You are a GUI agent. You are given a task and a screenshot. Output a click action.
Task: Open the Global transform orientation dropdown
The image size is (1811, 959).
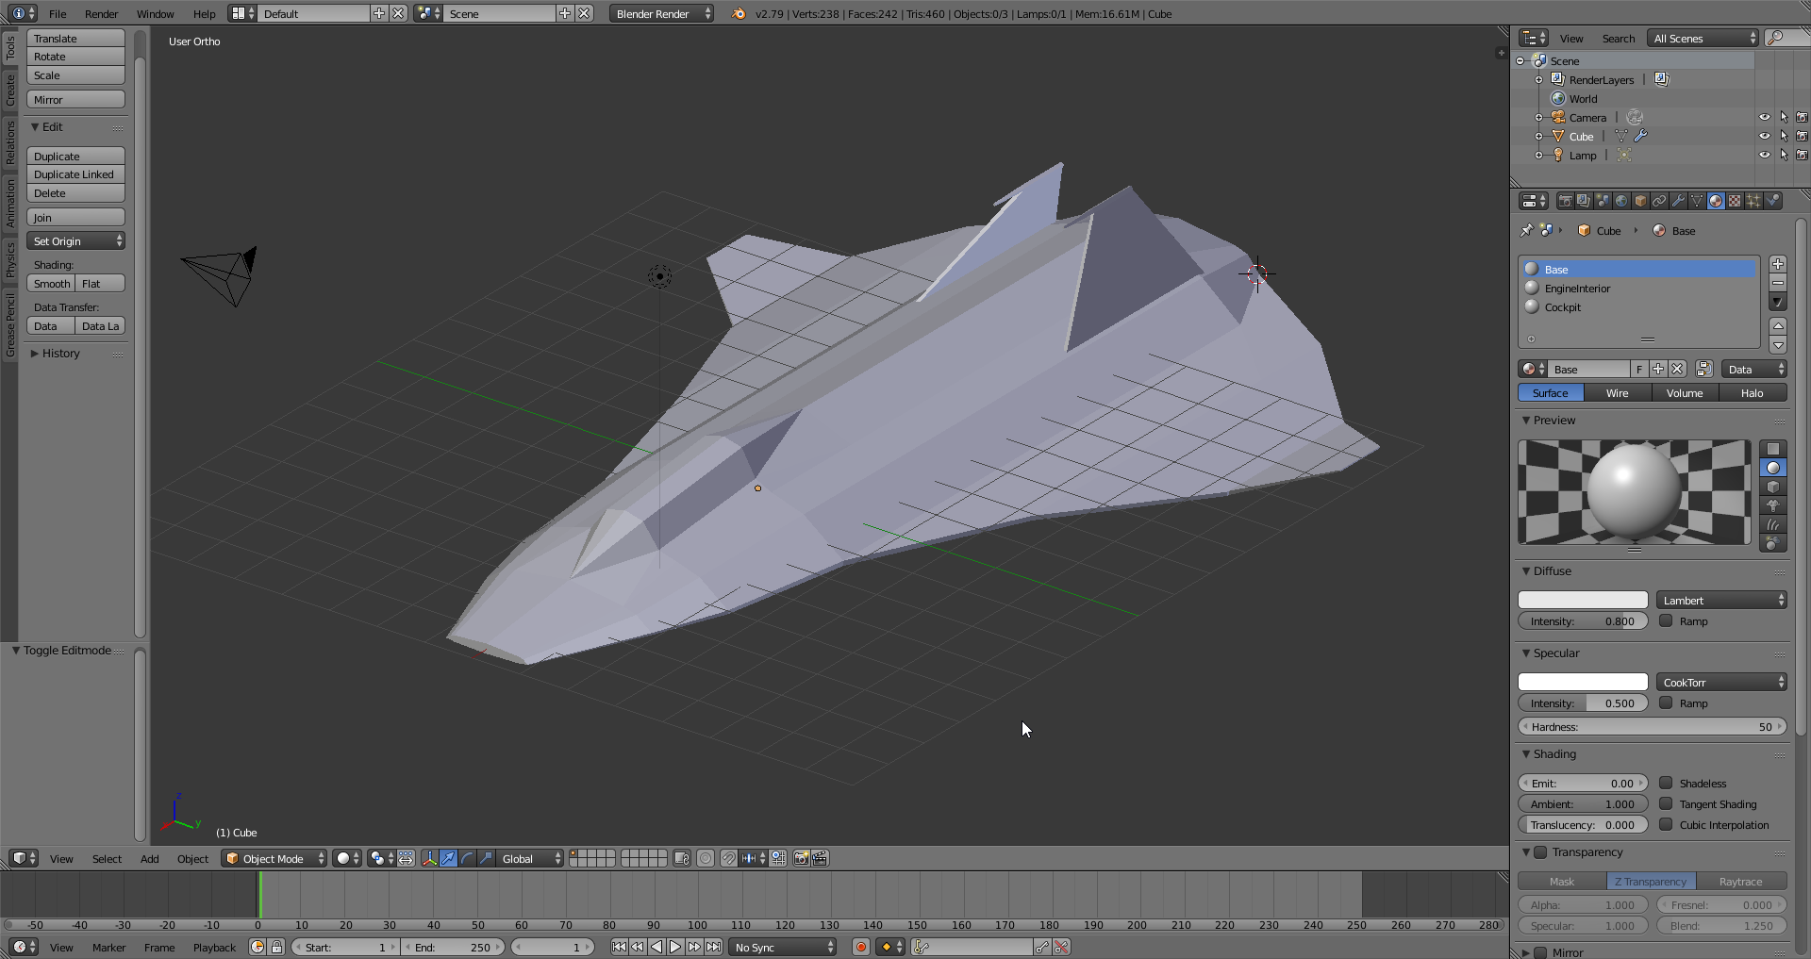(530, 858)
